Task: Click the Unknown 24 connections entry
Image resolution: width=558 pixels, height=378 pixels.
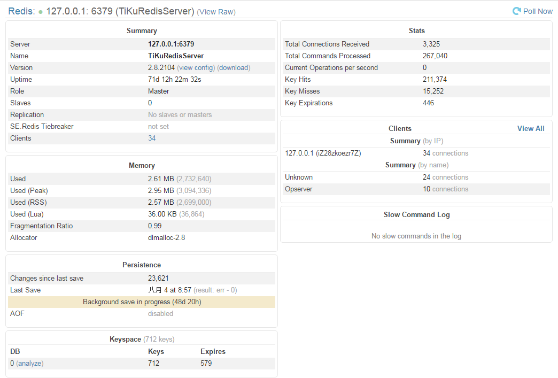Action: [445, 178]
